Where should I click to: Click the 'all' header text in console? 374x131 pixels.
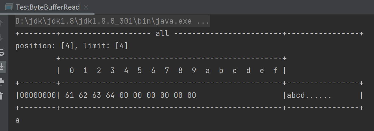(162, 34)
